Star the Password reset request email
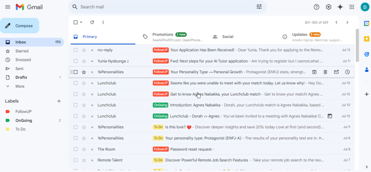Viewport: 371px width, 172px height. [x=84, y=149]
